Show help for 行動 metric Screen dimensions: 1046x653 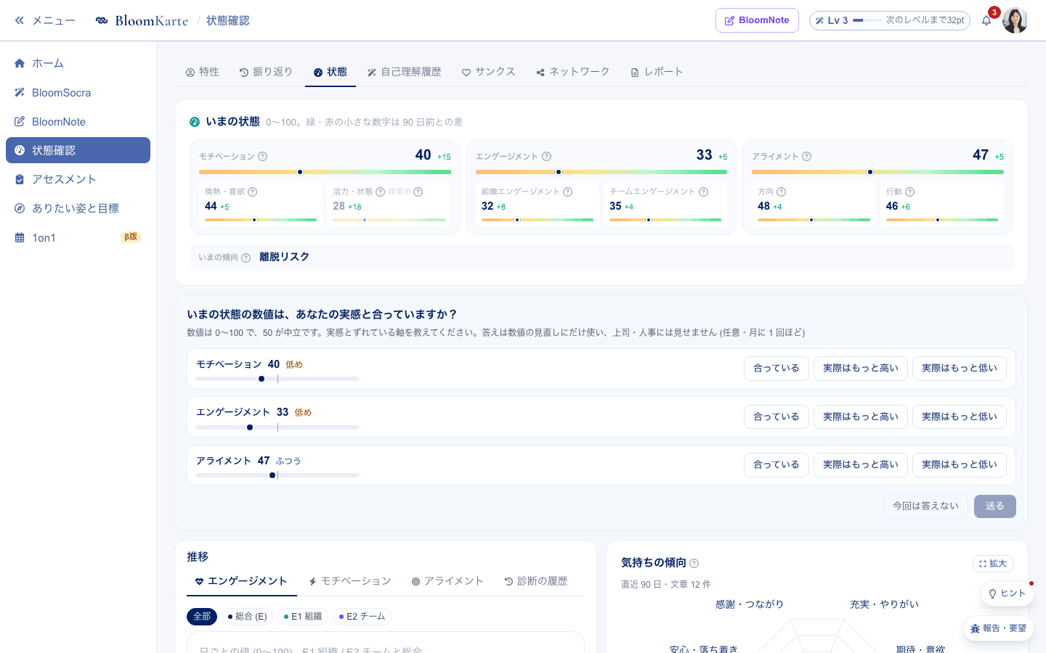tap(910, 192)
